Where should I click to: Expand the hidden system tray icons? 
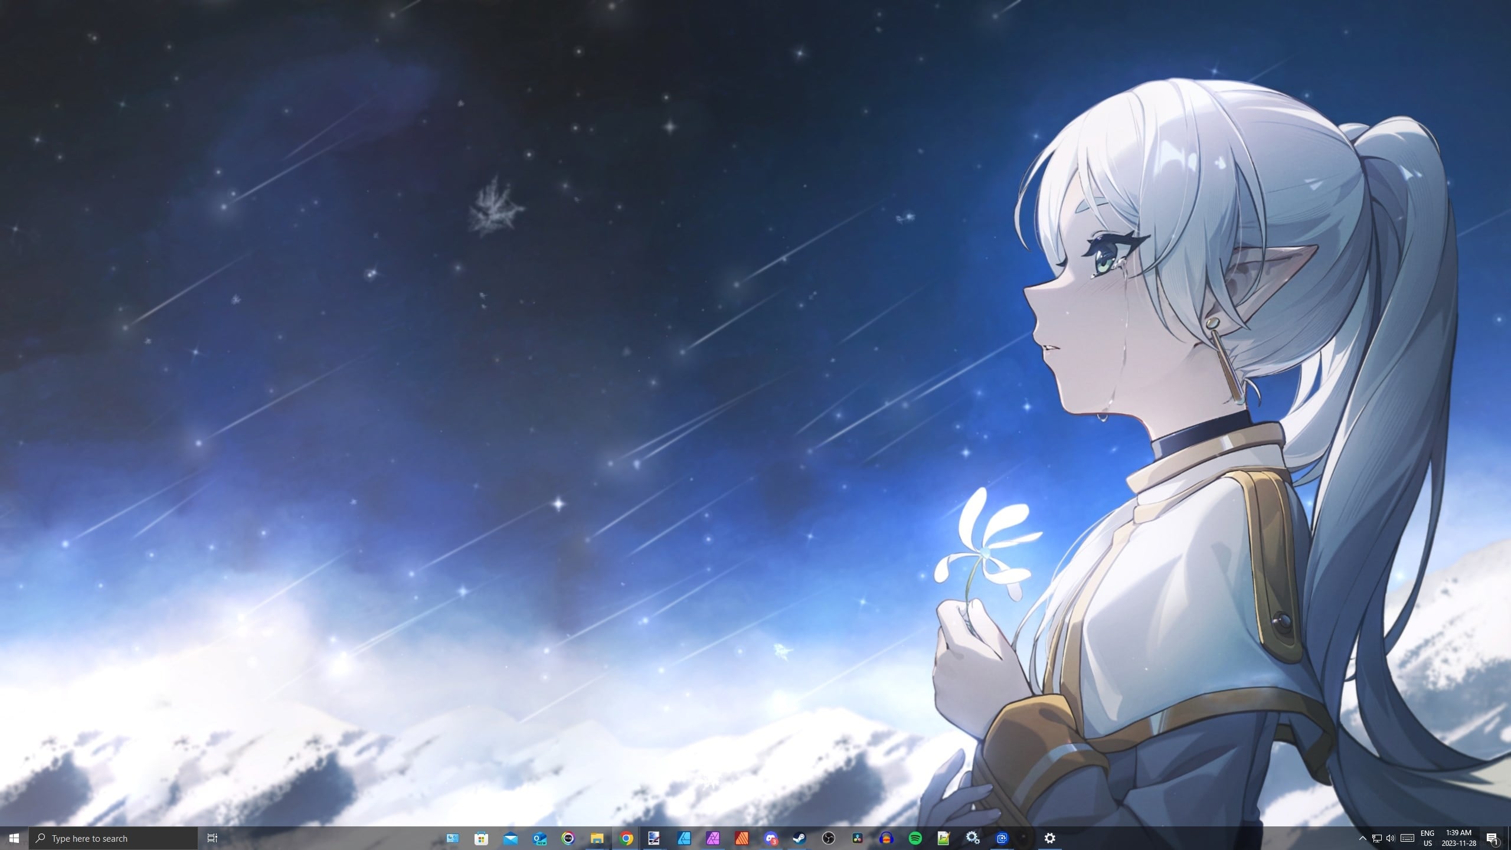click(x=1362, y=838)
